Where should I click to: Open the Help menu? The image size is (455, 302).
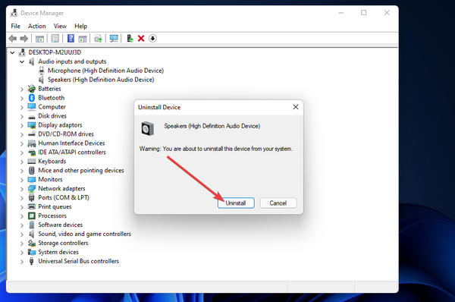pyautogui.click(x=80, y=26)
